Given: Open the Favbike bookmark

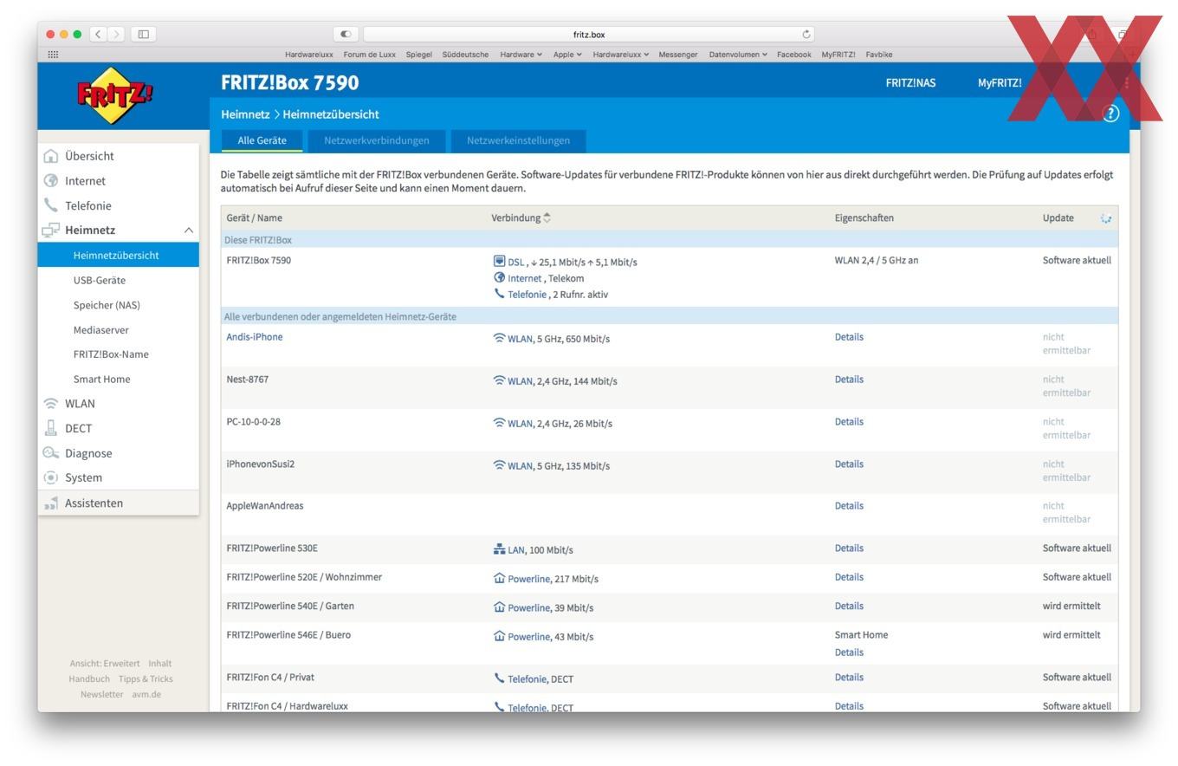Looking at the screenshot, I should tap(878, 55).
